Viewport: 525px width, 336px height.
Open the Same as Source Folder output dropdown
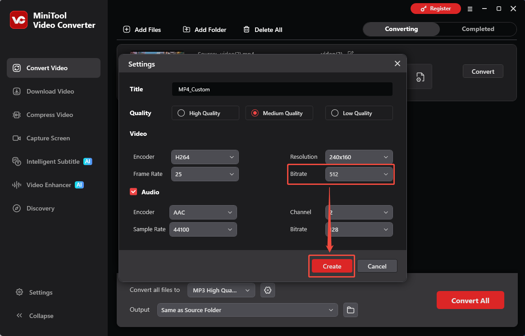click(247, 310)
